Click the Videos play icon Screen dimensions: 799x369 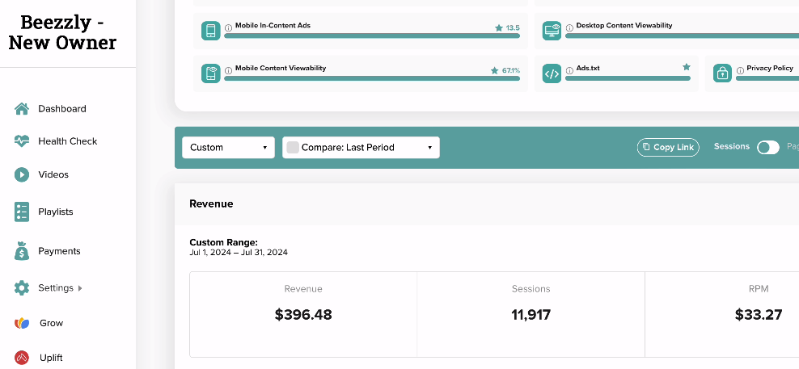[x=21, y=174]
